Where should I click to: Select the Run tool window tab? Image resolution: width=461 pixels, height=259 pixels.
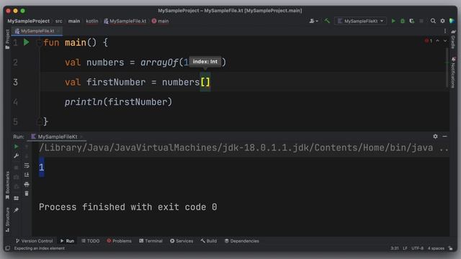tap(67, 241)
